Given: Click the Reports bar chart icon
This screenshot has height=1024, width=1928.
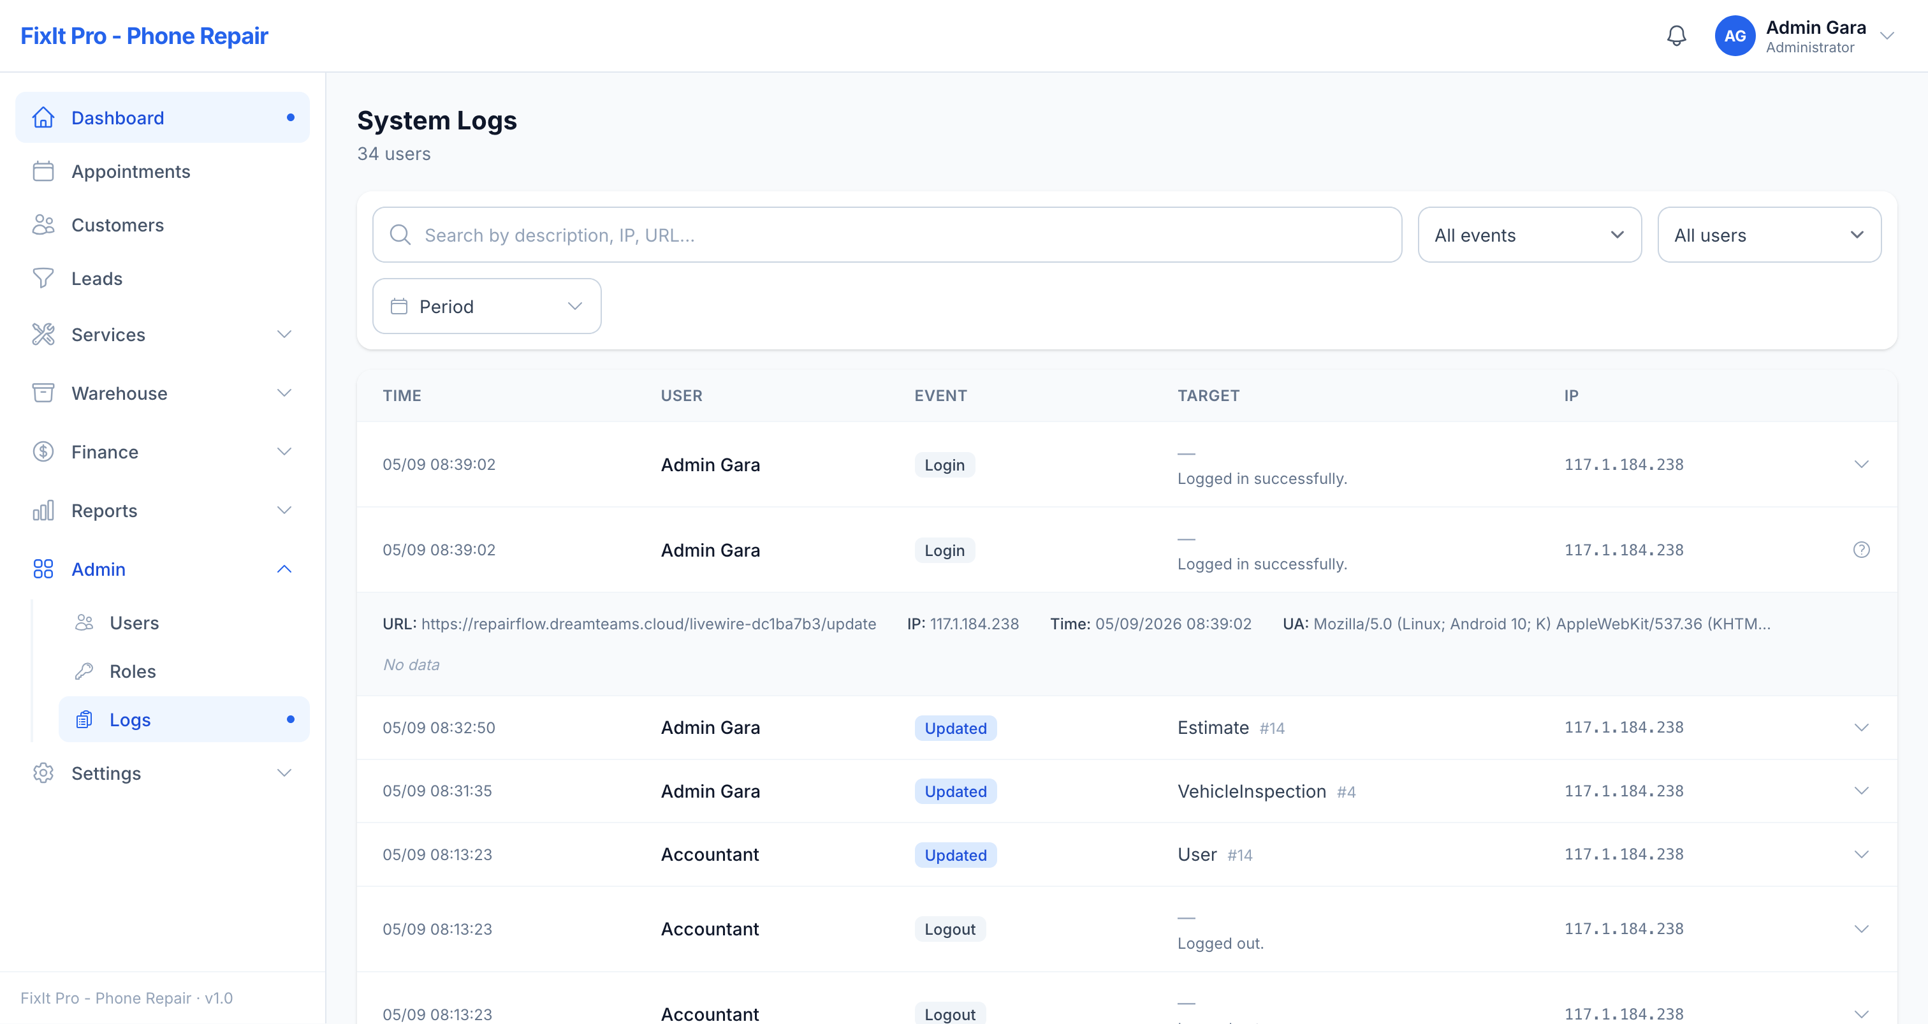Looking at the screenshot, I should click(43, 511).
